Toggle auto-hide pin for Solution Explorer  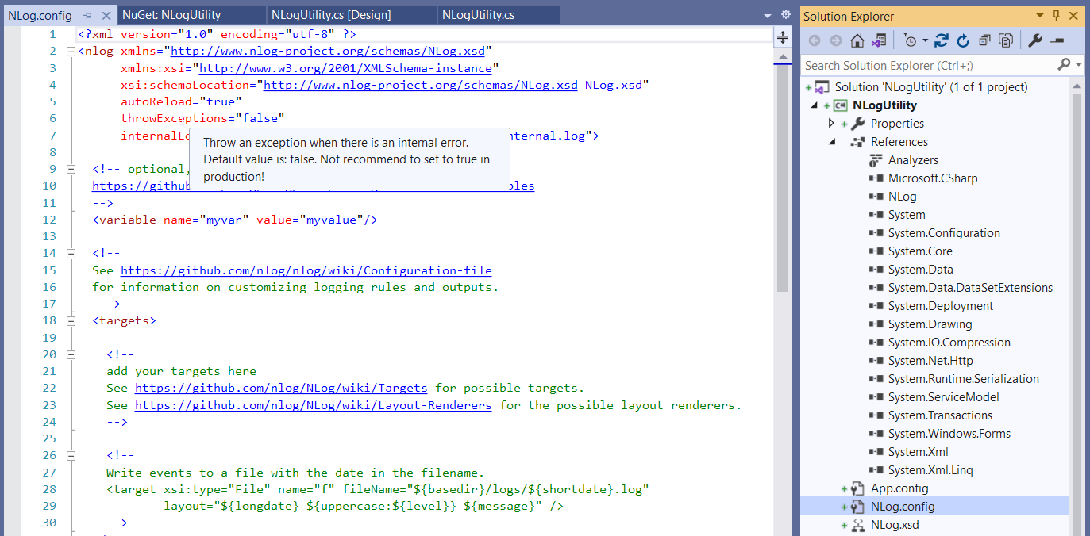(1056, 16)
